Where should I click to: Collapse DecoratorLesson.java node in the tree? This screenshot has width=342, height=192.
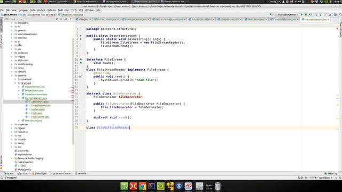coord(19,98)
